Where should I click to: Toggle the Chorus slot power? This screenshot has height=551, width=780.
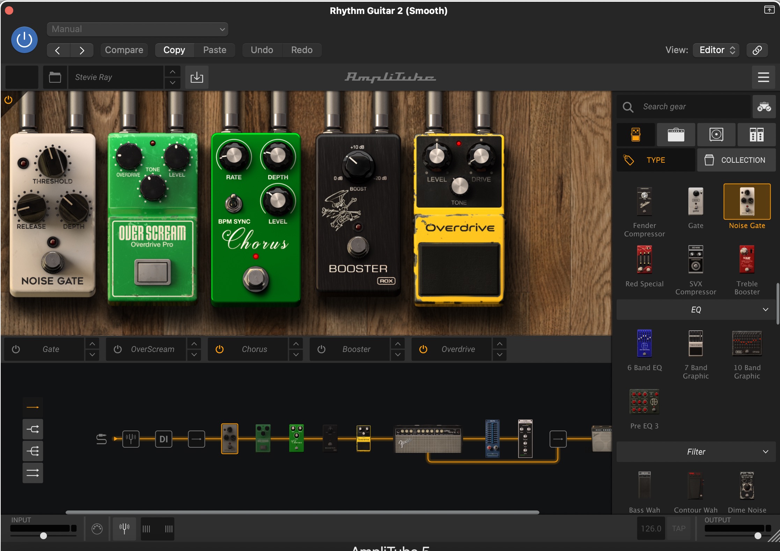(x=220, y=349)
